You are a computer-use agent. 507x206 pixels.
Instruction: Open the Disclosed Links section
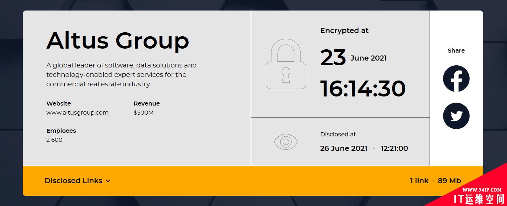[x=77, y=181]
